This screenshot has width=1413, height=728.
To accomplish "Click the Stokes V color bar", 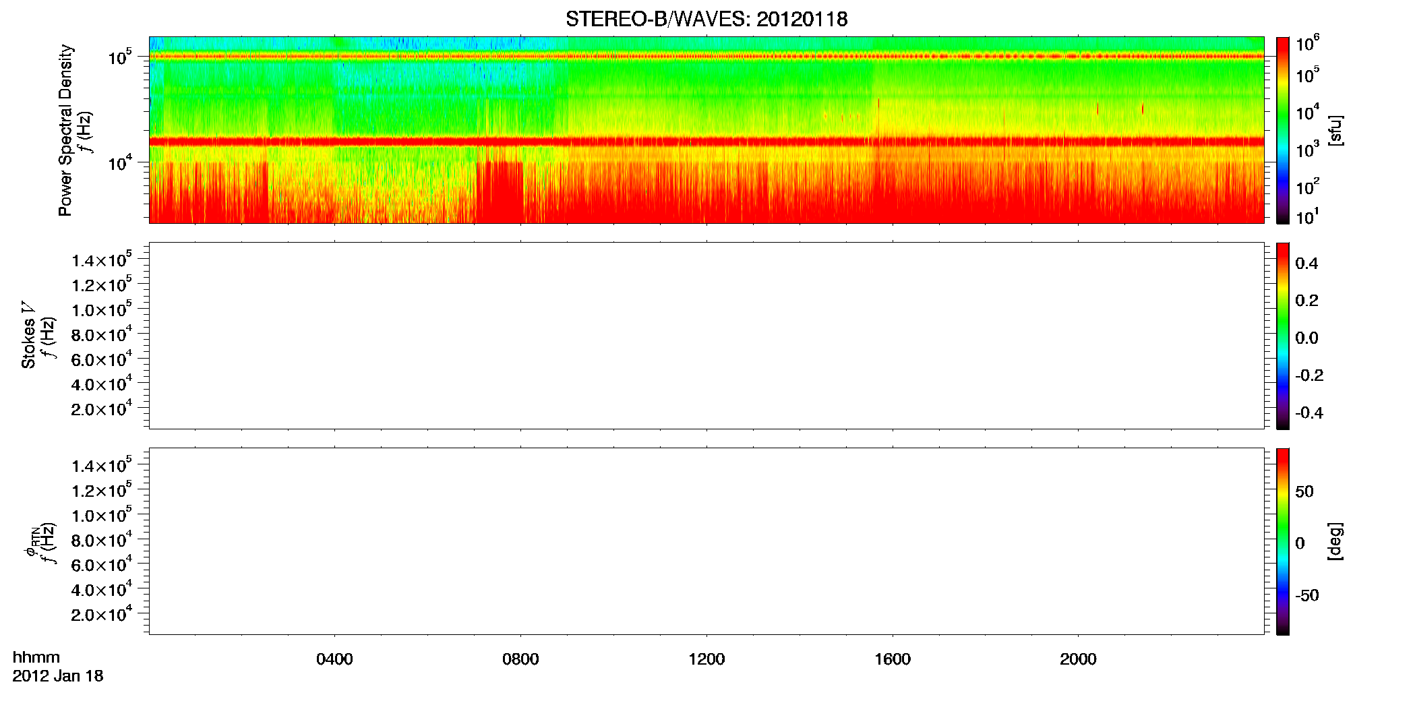I will click(1283, 336).
